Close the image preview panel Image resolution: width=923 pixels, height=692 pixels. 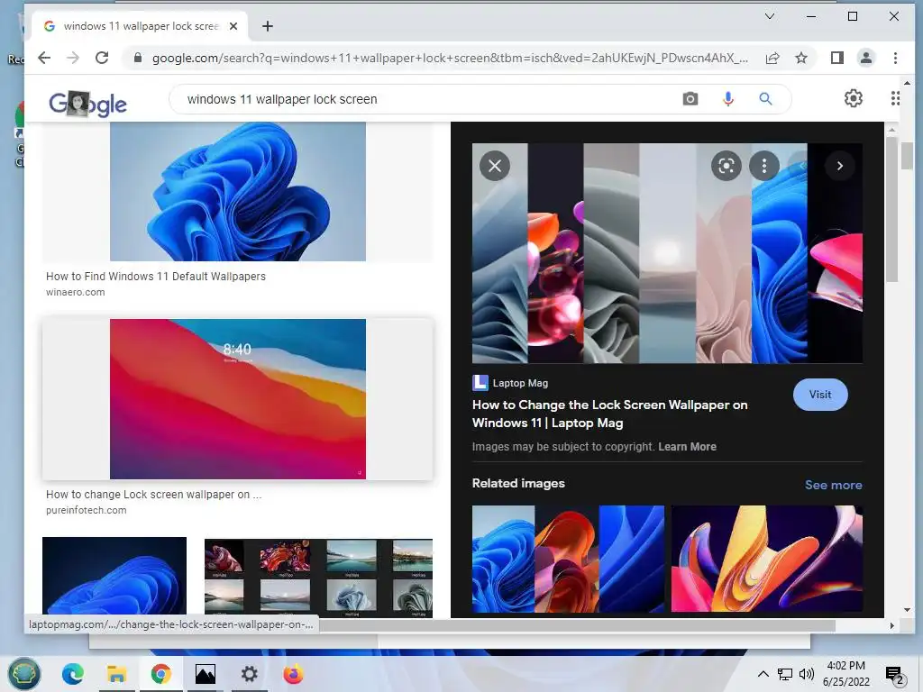[x=495, y=166]
